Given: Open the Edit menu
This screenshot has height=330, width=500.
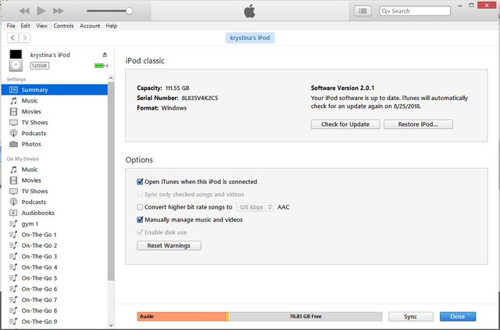Looking at the screenshot, I should tap(25, 26).
